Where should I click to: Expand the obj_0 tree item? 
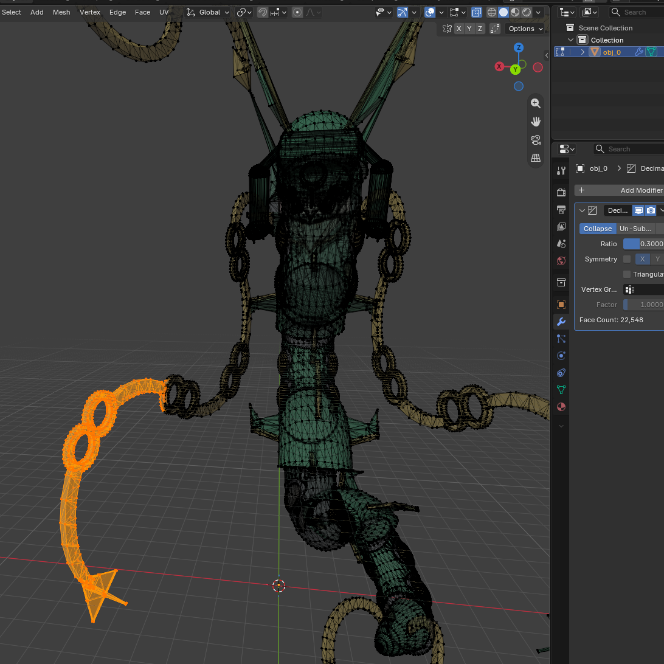(x=583, y=52)
